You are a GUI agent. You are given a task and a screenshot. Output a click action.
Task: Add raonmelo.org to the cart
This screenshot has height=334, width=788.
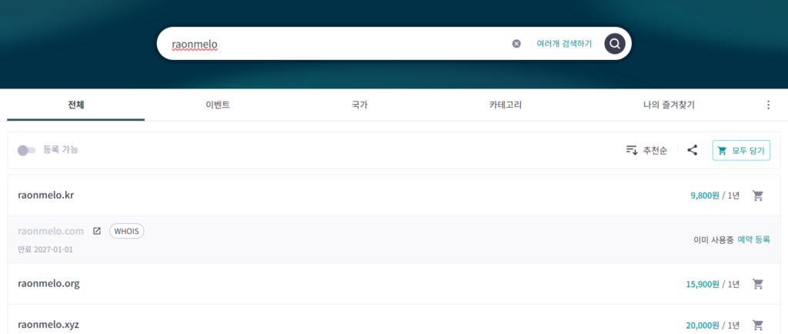point(757,284)
